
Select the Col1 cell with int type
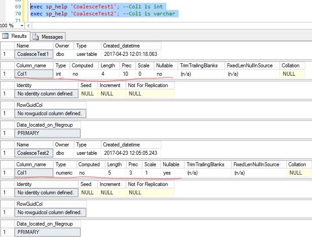(x=34, y=74)
